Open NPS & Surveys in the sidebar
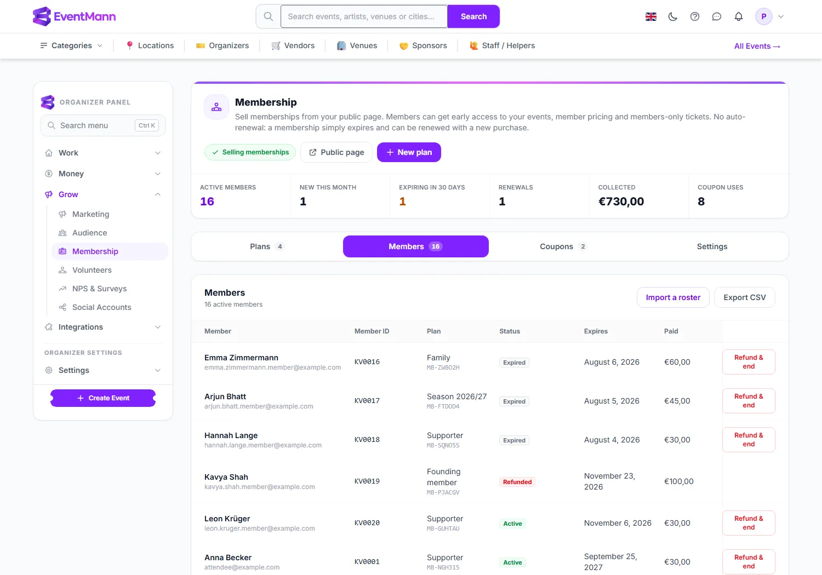This screenshot has height=575, width=822. point(110,289)
